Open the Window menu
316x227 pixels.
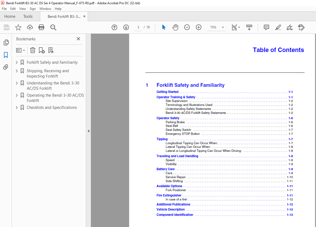[x=45, y=9]
